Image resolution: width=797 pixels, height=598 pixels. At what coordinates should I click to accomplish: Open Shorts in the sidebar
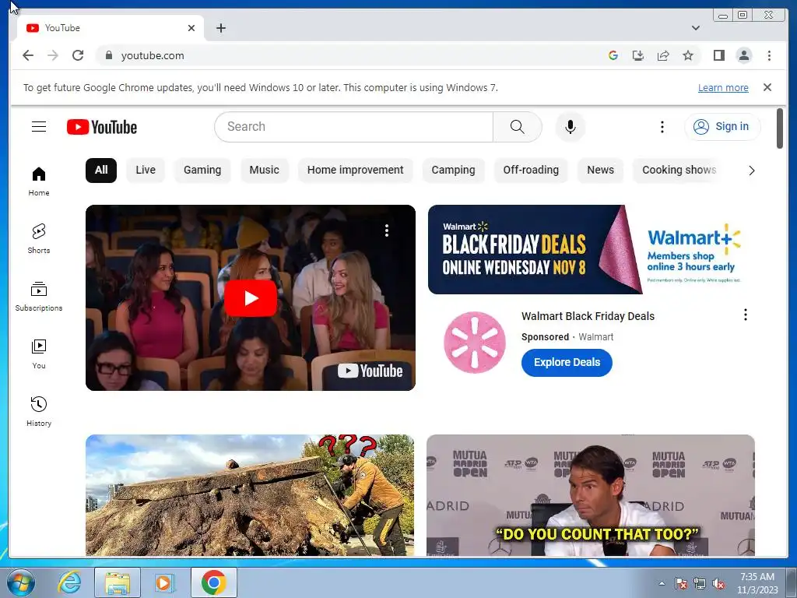(39, 239)
